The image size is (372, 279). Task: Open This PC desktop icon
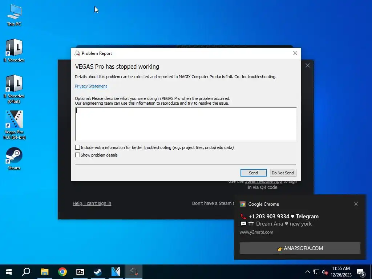click(x=14, y=15)
